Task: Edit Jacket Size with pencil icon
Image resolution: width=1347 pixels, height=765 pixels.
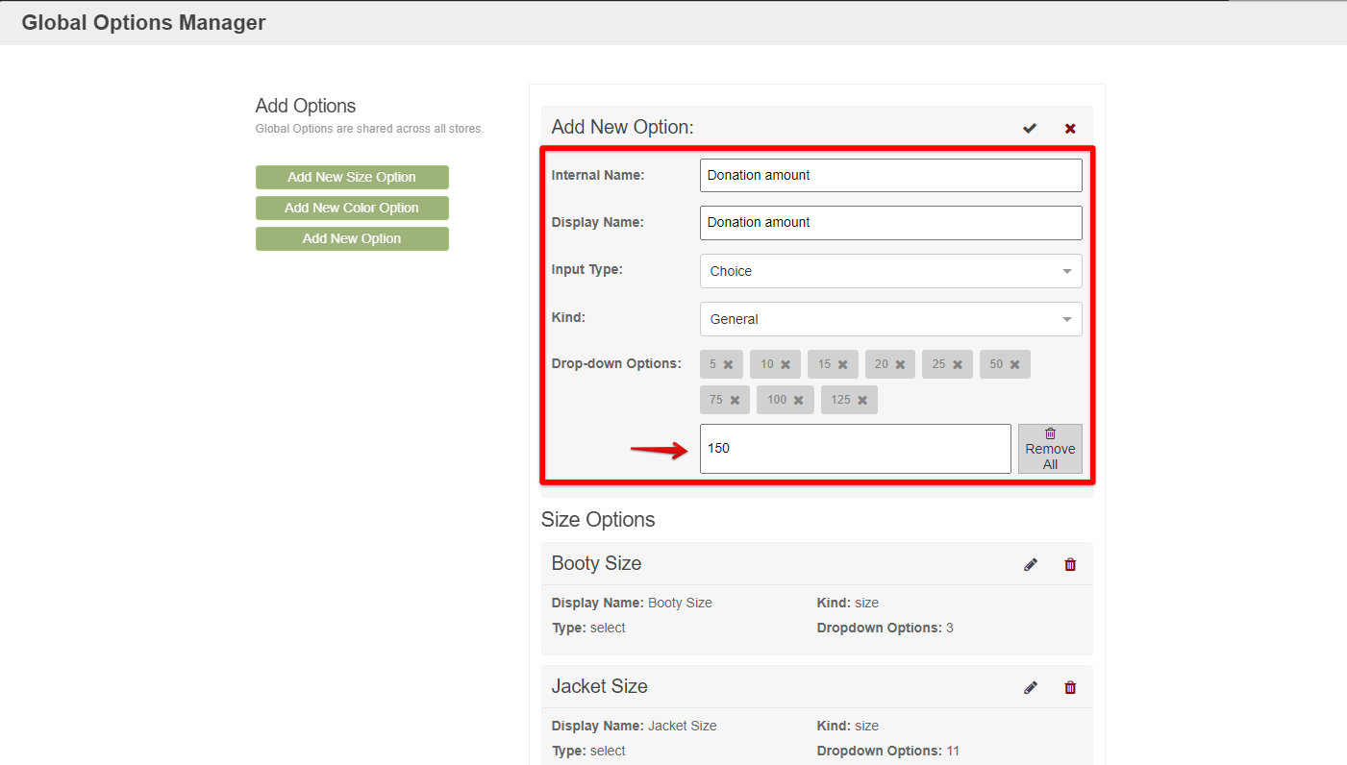Action: pos(1031,687)
